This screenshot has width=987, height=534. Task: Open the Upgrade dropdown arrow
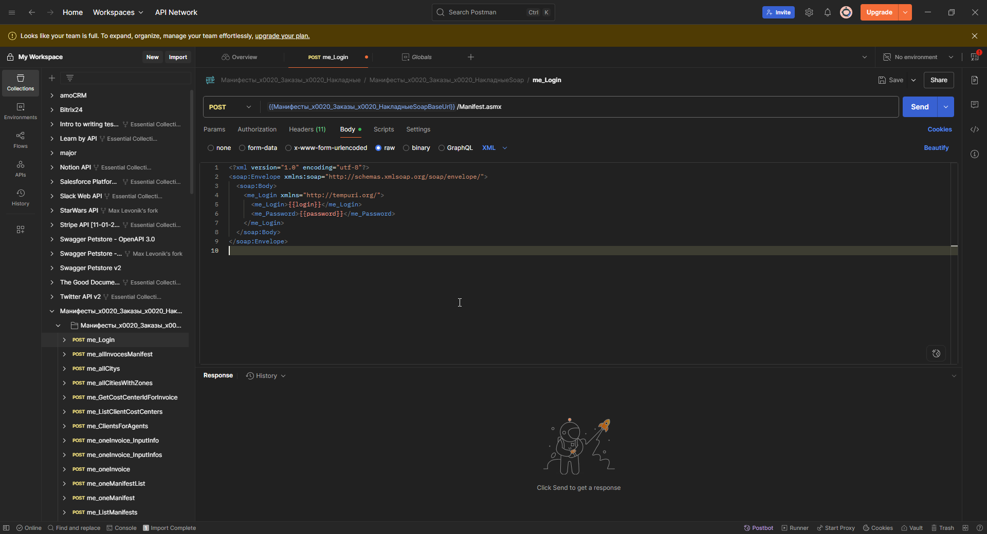point(905,12)
